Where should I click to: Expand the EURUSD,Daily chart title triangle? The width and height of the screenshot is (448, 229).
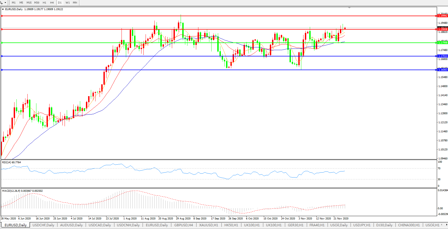(x=3, y=9)
